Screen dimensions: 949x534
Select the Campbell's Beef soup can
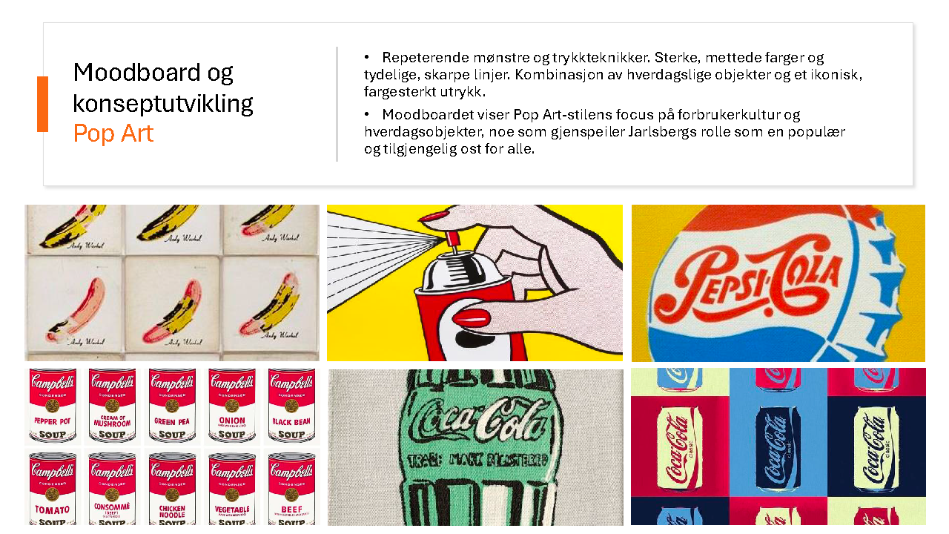point(291,488)
